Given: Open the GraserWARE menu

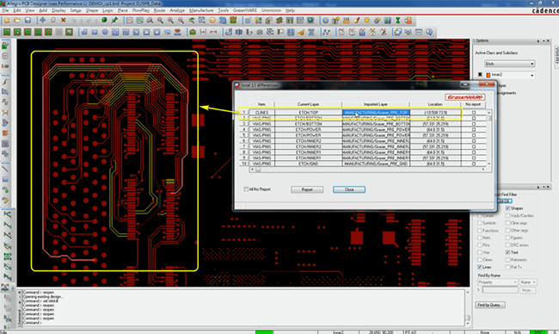Looking at the screenshot, I should [244, 10].
